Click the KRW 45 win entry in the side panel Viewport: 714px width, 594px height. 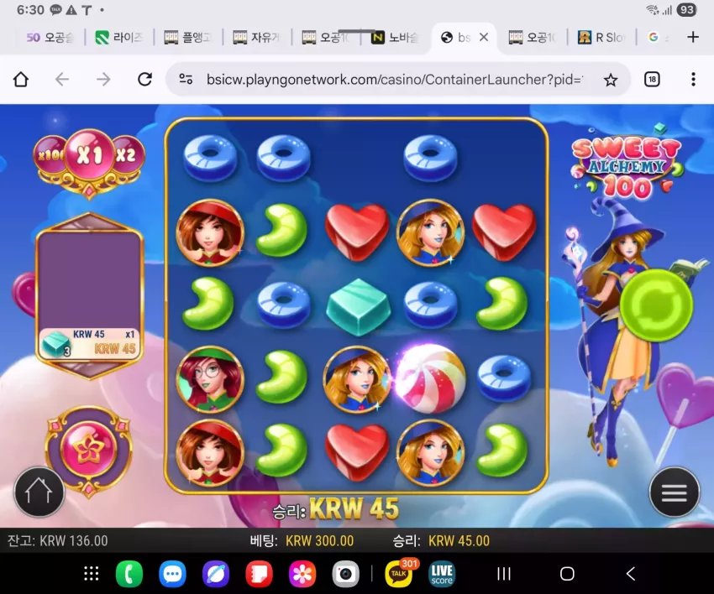pyautogui.click(x=89, y=343)
